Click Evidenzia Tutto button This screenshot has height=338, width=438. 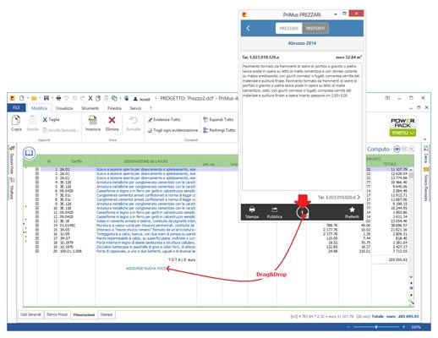164,120
